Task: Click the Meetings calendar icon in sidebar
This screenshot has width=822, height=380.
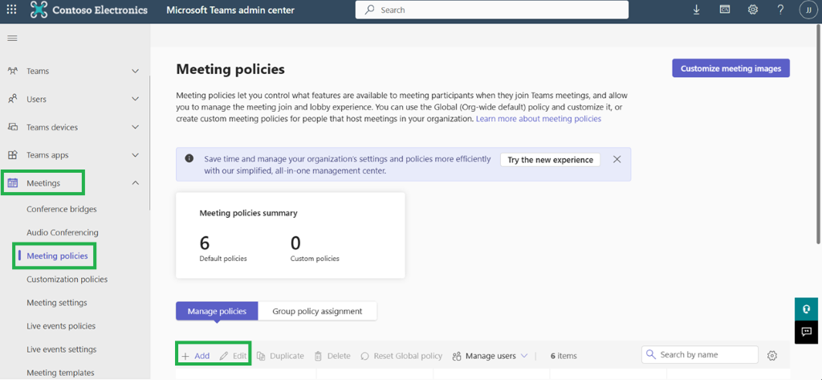Action: tap(13, 183)
